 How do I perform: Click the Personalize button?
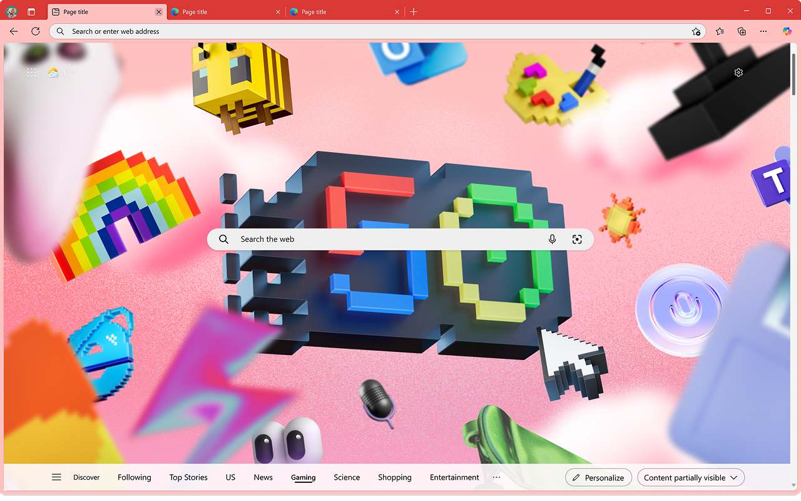598,478
